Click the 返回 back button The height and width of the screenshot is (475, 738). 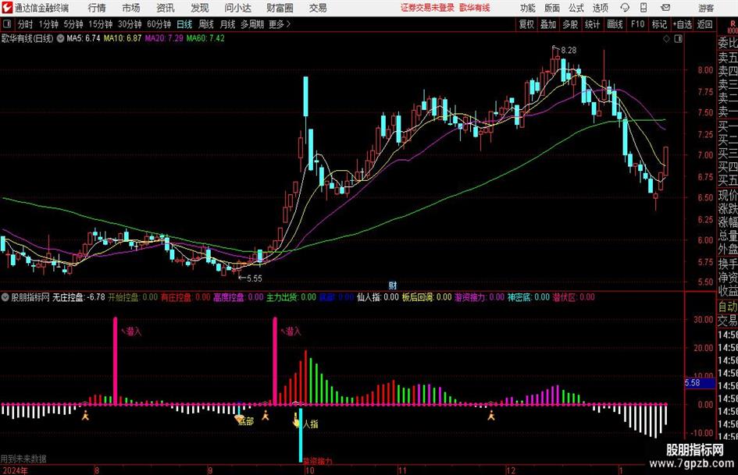[x=704, y=24]
